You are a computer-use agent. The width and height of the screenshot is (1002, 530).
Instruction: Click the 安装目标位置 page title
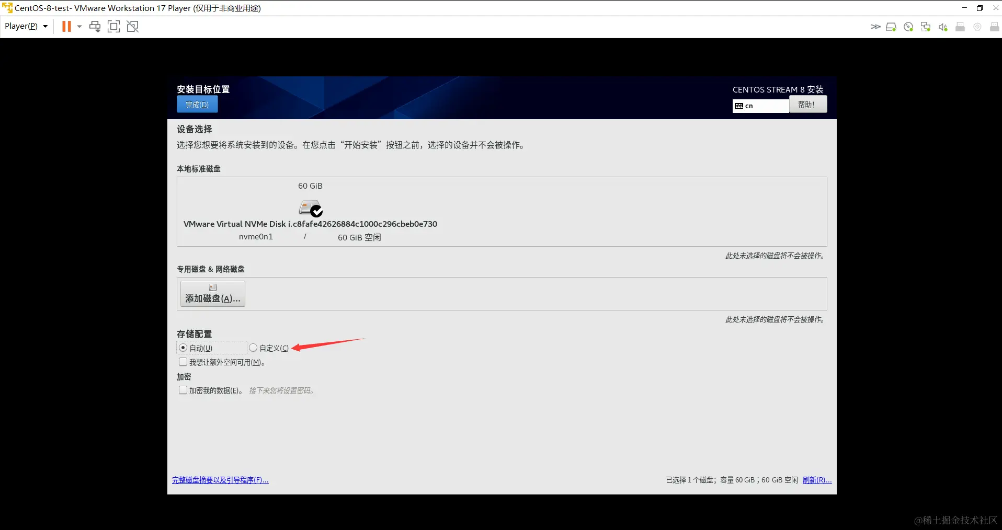point(203,89)
